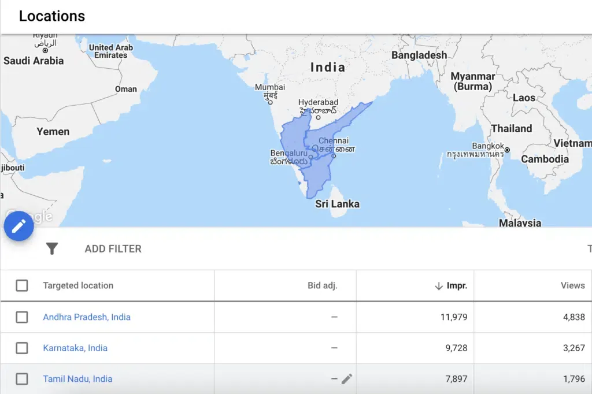Select views value 4,838
Viewport: 592px width, 394px height.
coord(574,317)
